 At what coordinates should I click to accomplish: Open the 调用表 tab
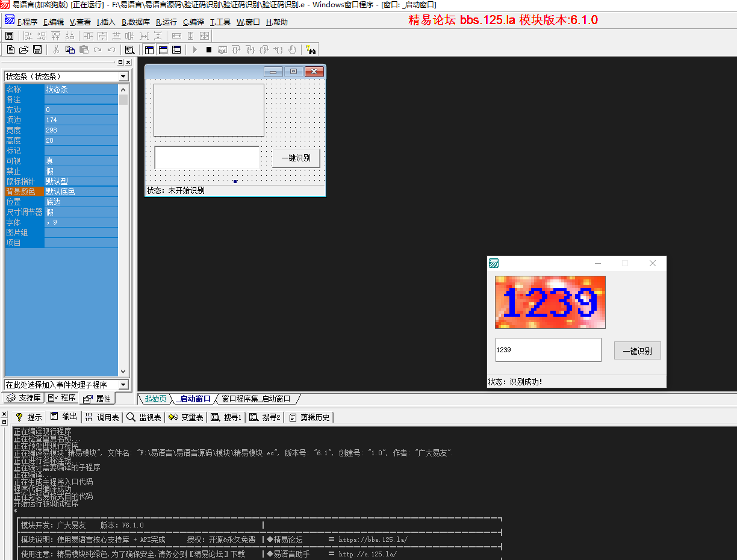[x=102, y=417]
